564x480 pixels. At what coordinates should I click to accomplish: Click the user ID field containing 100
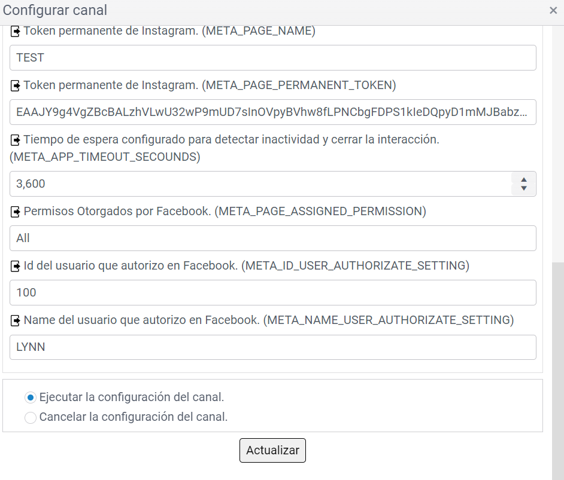[272, 293]
